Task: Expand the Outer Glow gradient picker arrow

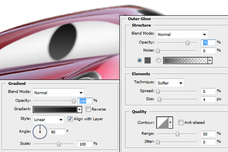Action: coord(210,60)
